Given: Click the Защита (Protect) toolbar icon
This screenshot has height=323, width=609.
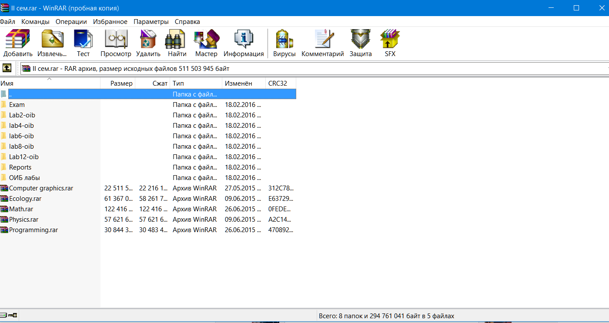Looking at the screenshot, I should (x=361, y=39).
